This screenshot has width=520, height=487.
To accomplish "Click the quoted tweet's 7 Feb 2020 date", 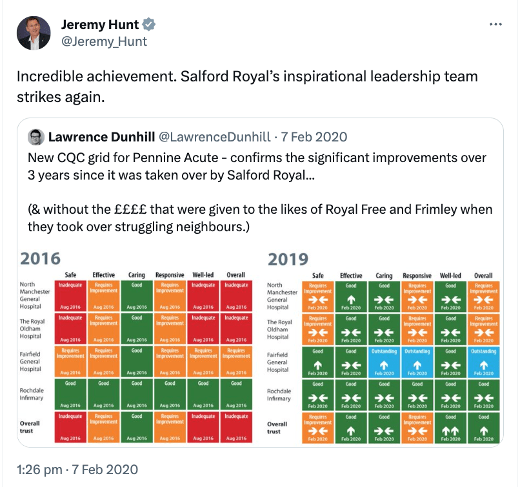I will click(x=313, y=137).
